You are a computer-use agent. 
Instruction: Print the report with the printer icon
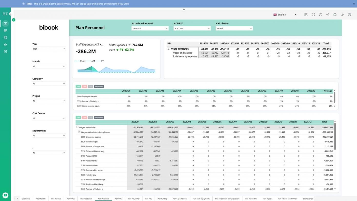335,15
